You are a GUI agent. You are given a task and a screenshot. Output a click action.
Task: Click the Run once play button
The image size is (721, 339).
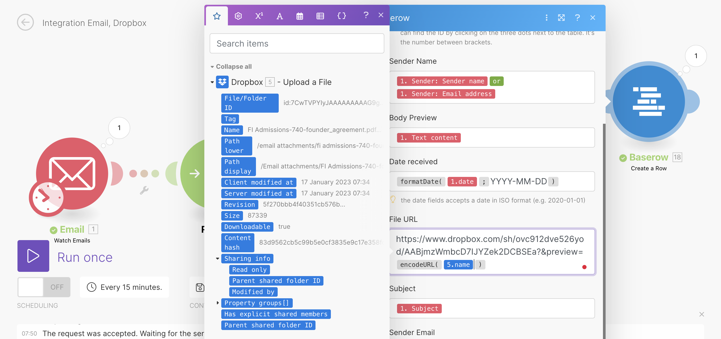tap(33, 256)
